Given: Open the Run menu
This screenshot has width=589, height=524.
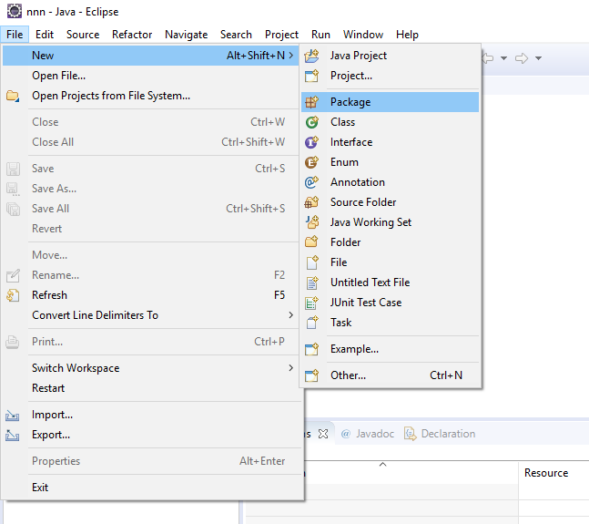Looking at the screenshot, I should point(320,35).
